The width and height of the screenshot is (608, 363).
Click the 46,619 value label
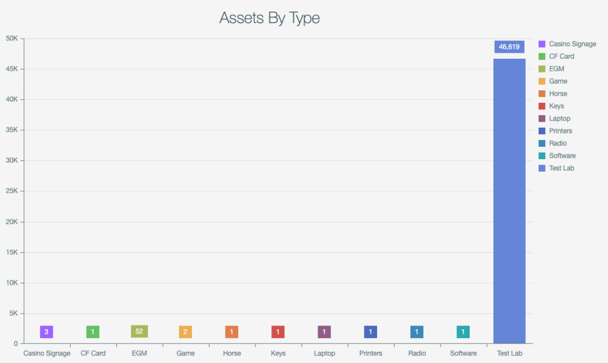pos(509,47)
